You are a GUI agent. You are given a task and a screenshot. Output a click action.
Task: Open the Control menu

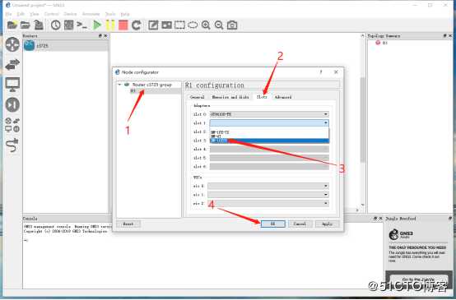point(52,14)
